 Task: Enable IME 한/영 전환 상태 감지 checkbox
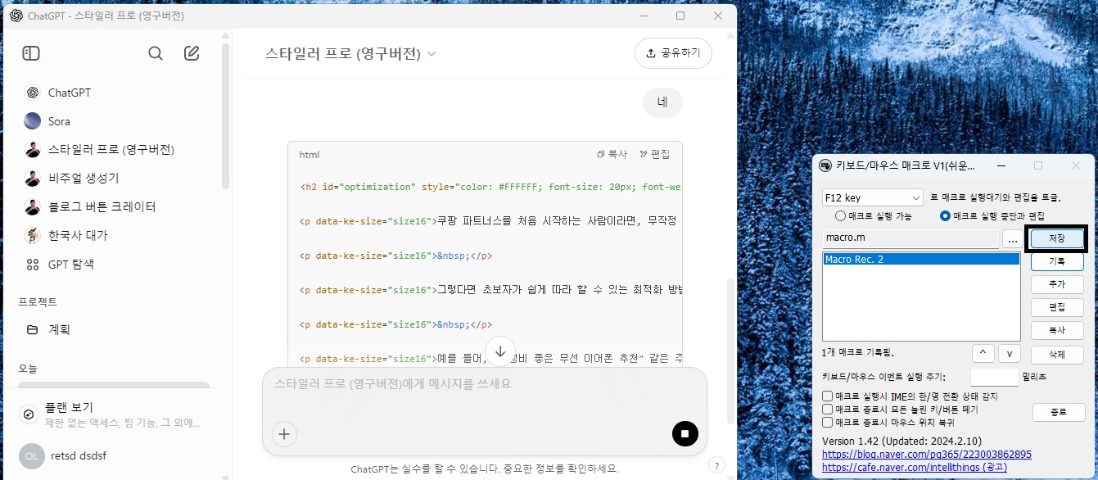tap(828, 396)
